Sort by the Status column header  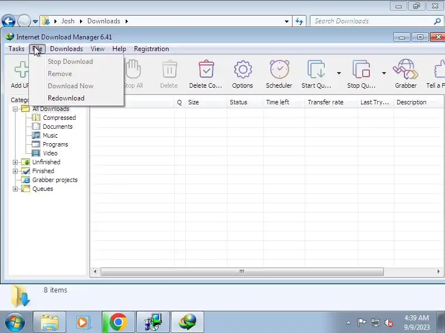[x=245, y=102]
